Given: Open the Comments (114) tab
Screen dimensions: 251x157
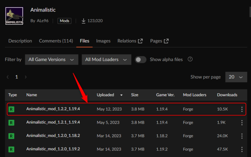Looking at the screenshot, I should (x=56, y=41).
